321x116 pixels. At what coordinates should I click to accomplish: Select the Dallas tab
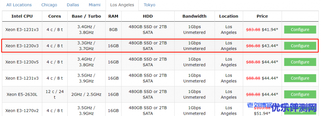pyautogui.click(x=73, y=5)
